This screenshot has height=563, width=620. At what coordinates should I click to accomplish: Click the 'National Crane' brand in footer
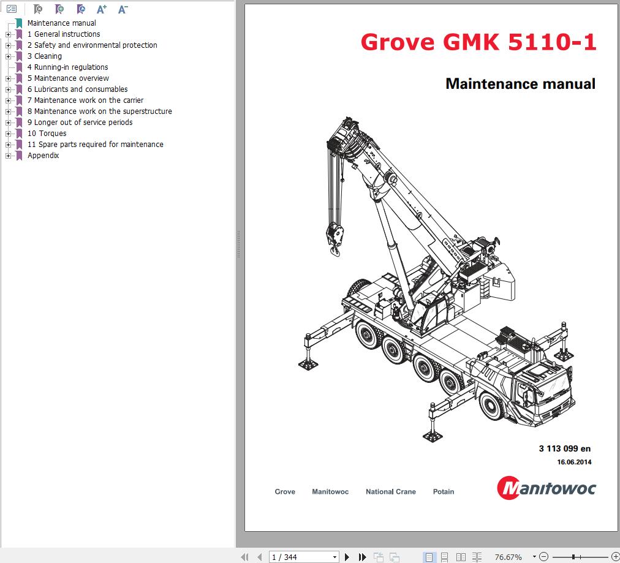pos(391,492)
